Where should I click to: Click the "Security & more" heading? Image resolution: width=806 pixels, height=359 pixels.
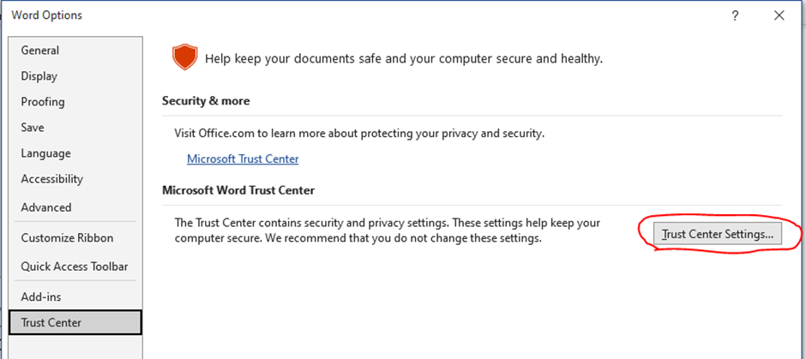pyautogui.click(x=206, y=101)
